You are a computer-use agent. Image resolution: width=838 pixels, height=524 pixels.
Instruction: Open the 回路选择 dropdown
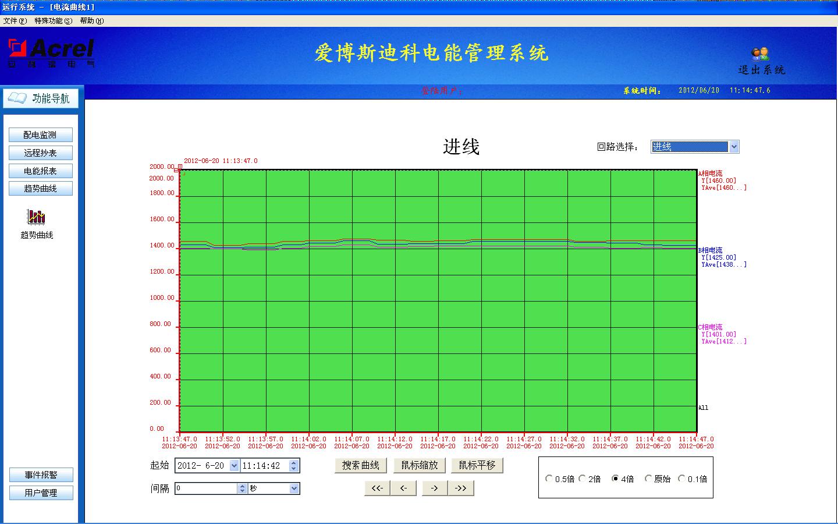pos(695,147)
